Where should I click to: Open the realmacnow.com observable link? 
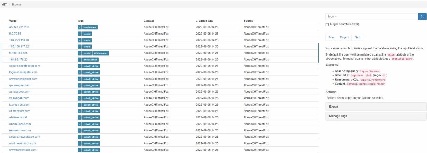20,130
